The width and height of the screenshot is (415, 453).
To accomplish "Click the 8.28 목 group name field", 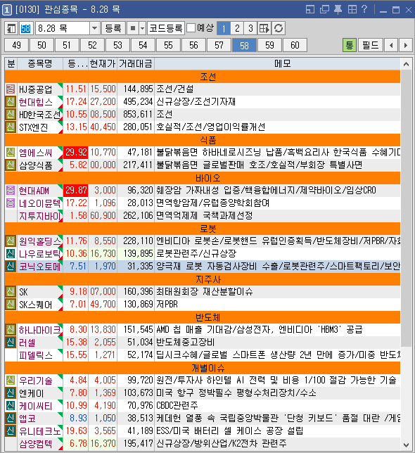I will (x=63, y=28).
